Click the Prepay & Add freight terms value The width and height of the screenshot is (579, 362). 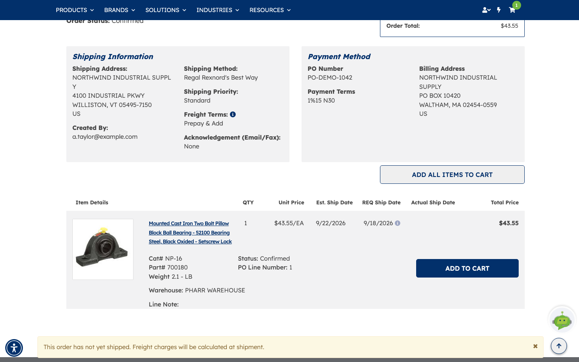[203, 123]
